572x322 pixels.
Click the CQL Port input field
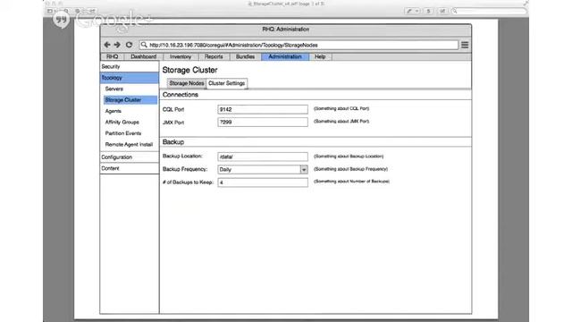[x=263, y=109]
